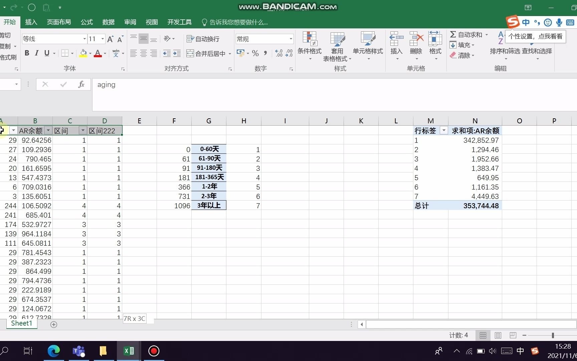The image size is (577, 361).
Task: Align text right in cell
Action: pyautogui.click(x=154, y=53)
